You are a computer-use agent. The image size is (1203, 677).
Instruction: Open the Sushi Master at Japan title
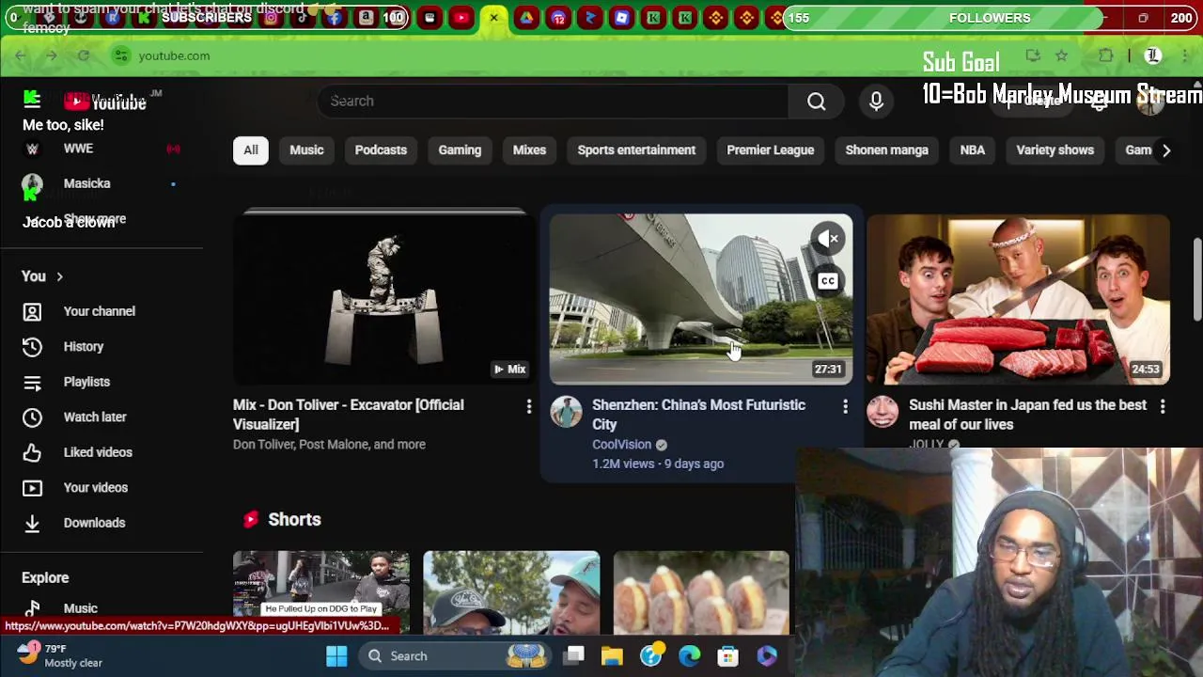pyautogui.click(x=1027, y=415)
